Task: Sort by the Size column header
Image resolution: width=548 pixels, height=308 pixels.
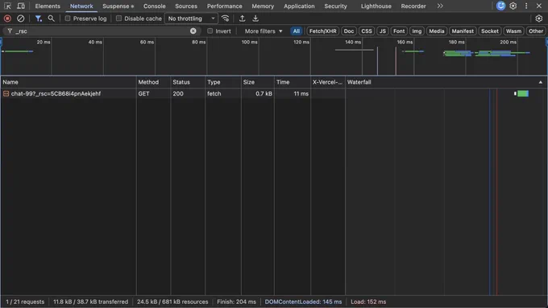Action: tap(258, 82)
